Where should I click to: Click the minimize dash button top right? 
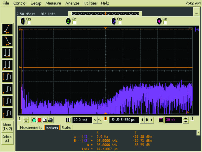coord(196,12)
